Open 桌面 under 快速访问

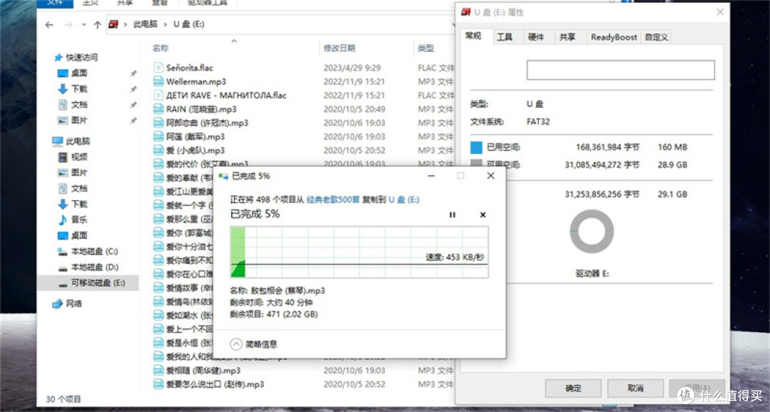coord(79,73)
